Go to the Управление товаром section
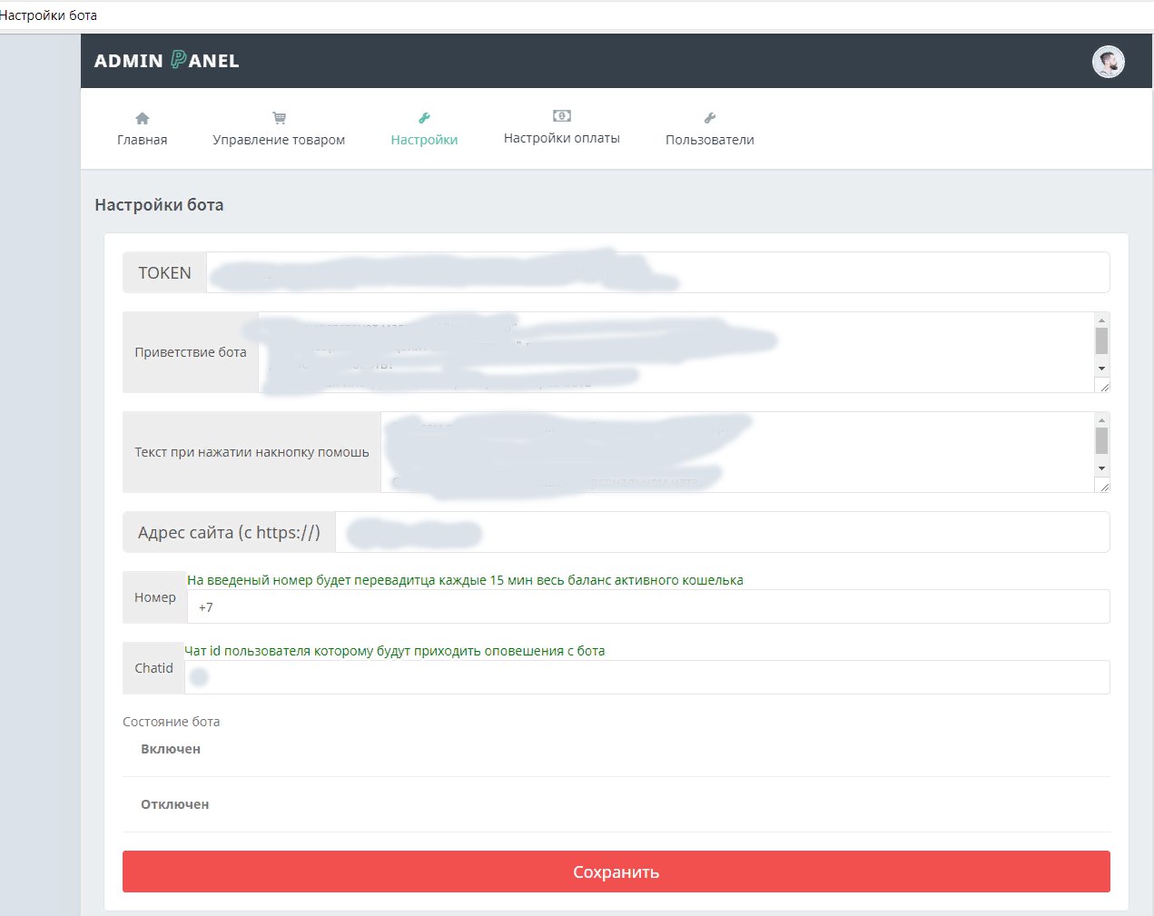This screenshot has width=1154, height=916. 279,139
